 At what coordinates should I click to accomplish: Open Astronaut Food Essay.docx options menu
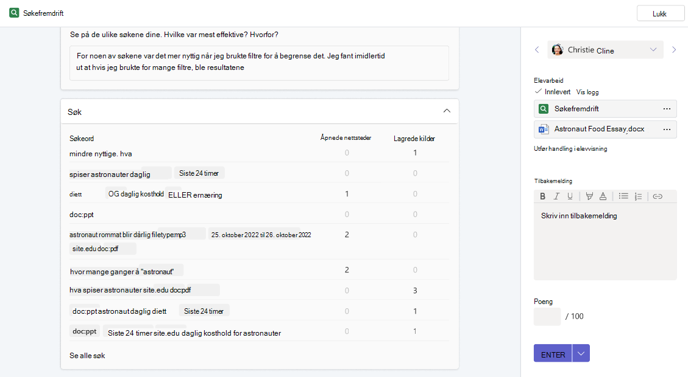coord(667,129)
